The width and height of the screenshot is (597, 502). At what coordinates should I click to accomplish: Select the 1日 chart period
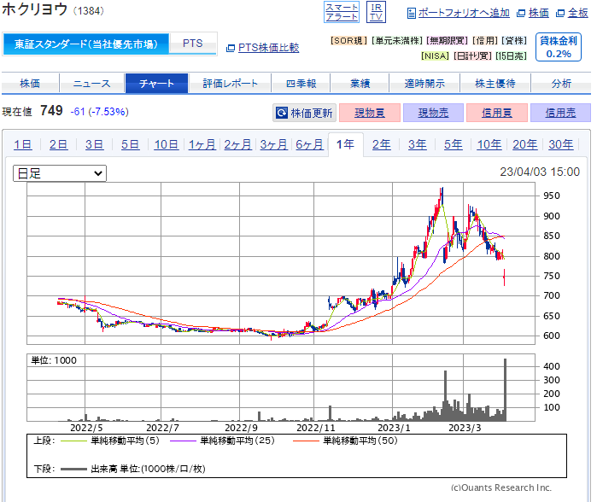click(x=22, y=144)
